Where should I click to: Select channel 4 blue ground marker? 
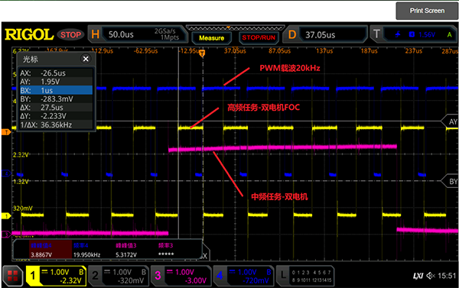(6, 173)
